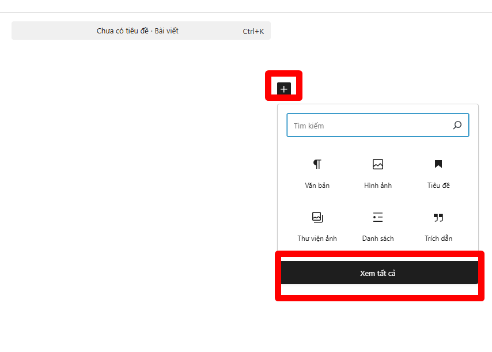Insert a Hình ảnh image block
The width and height of the screenshot is (492, 352).
coord(378,173)
